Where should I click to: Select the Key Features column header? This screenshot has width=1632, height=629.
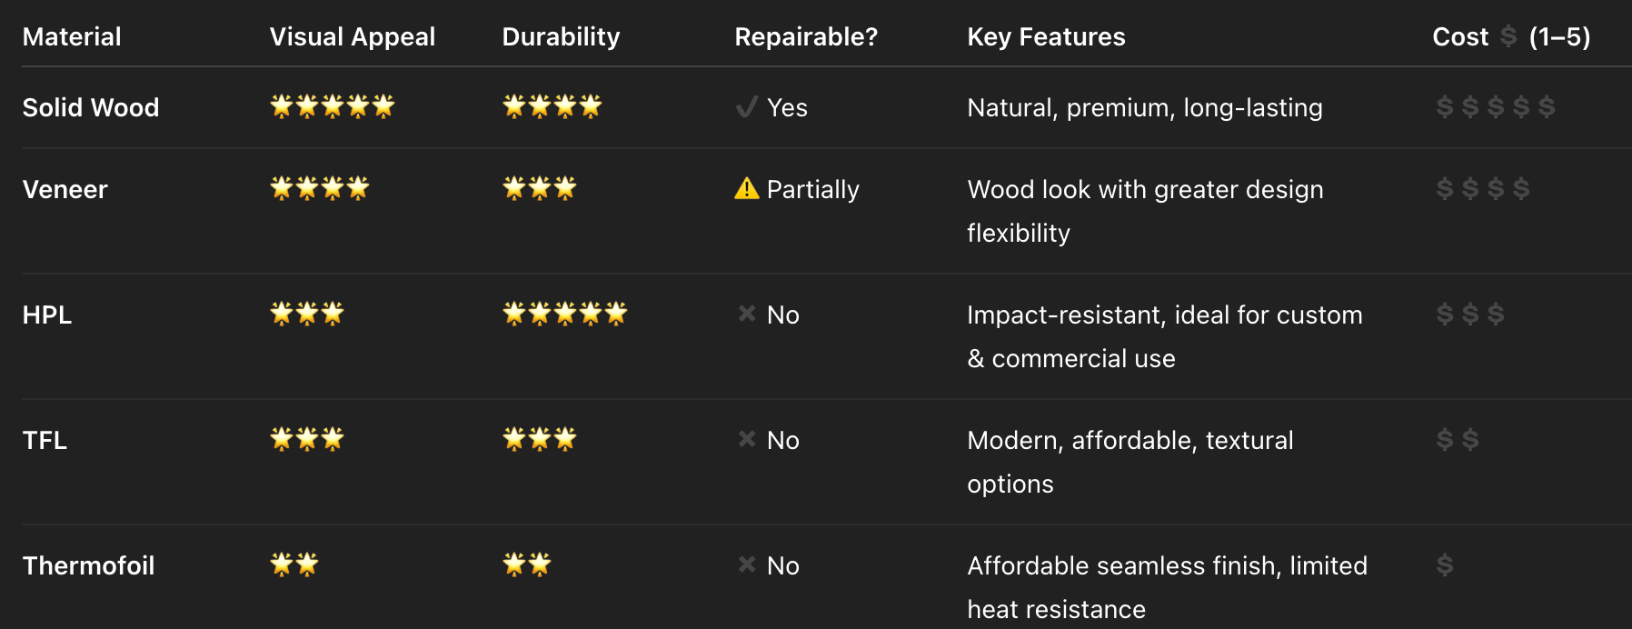point(1046,36)
